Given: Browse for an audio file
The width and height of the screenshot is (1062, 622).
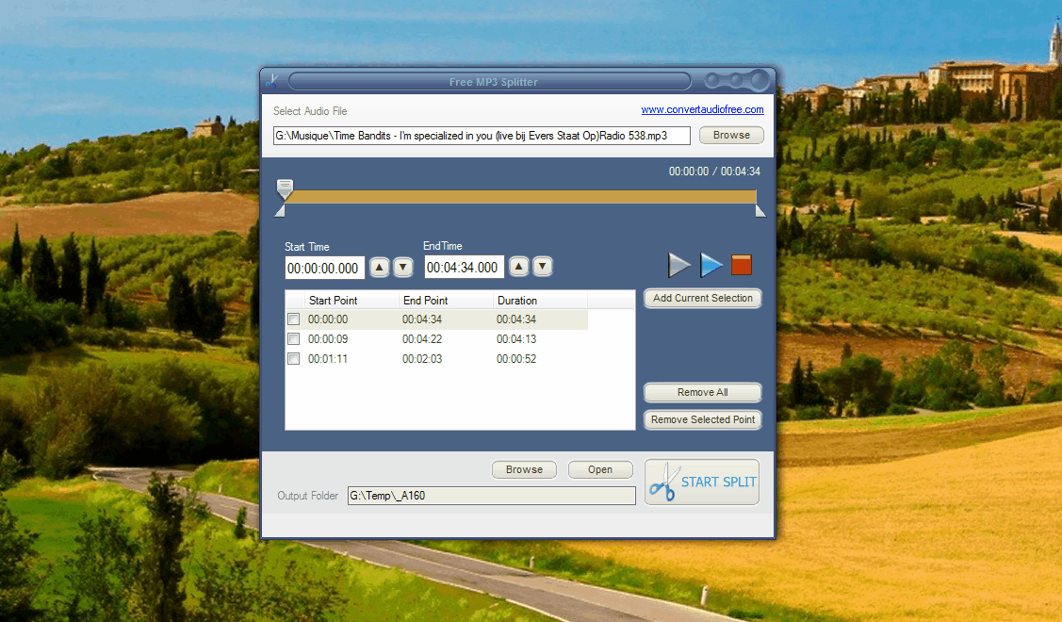Looking at the screenshot, I should (x=731, y=135).
